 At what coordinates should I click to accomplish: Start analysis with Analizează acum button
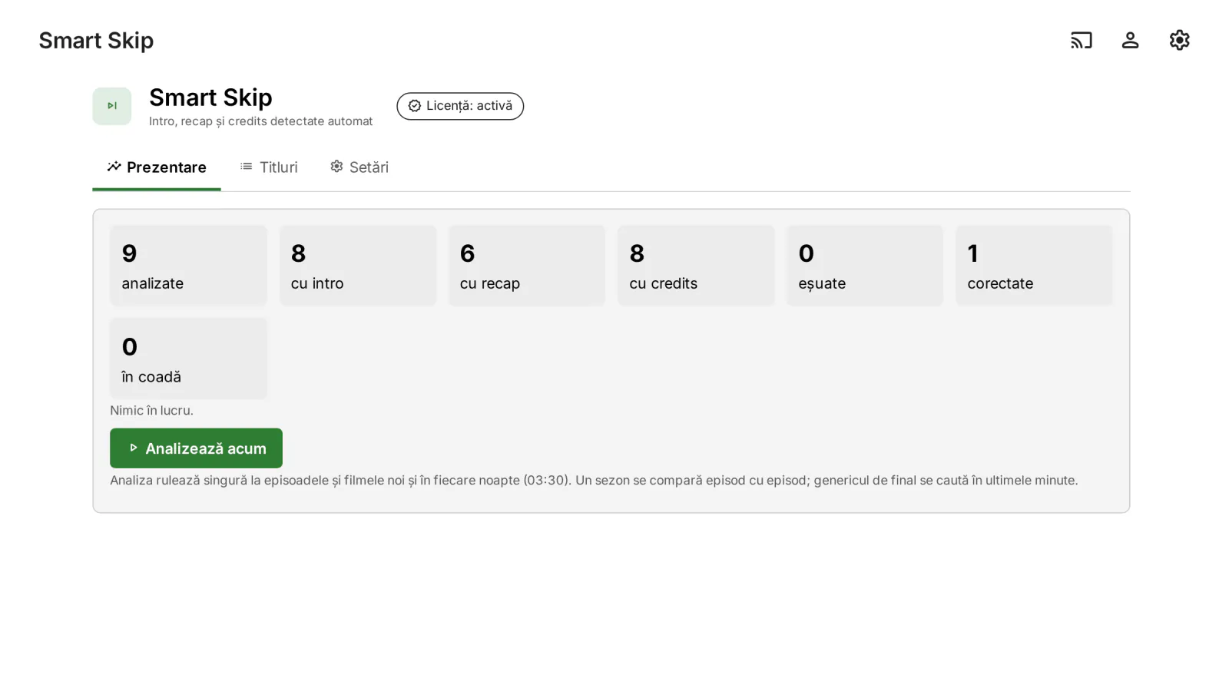click(x=196, y=448)
